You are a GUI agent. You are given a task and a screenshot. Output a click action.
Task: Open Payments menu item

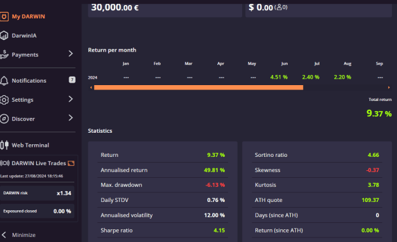click(25, 55)
